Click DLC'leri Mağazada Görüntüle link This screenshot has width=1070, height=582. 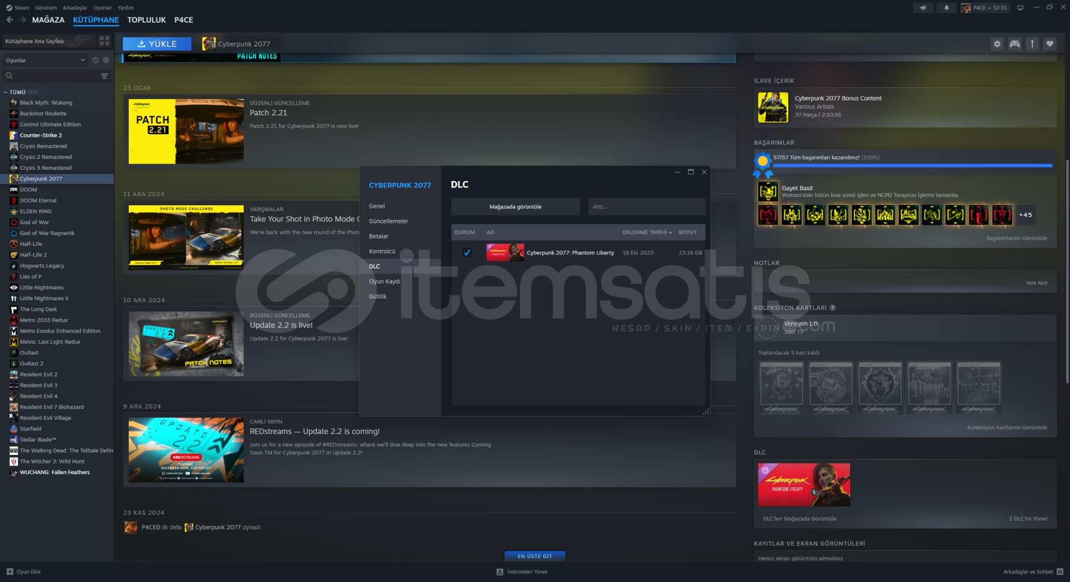pyautogui.click(x=800, y=518)
